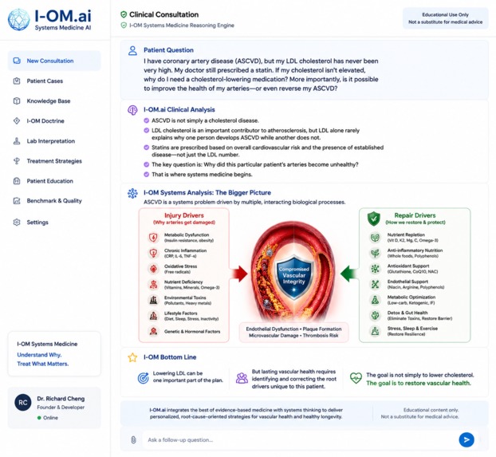Click the green Online status indicator
The height and width of the screenshot is (457, 496).
pyautogui.click(x=39, y=418)
